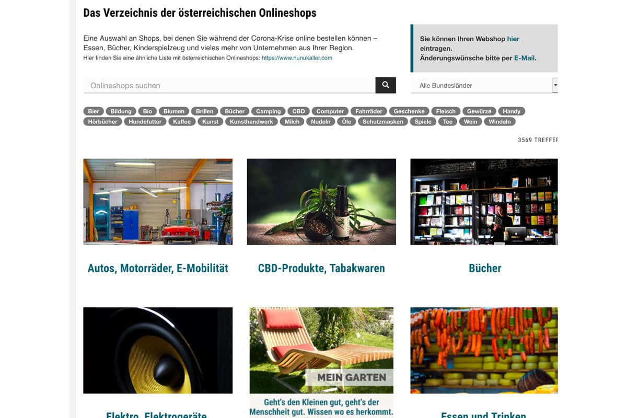
Task: Select the Kunsthandwerk tag
Action: click(251, 122)
